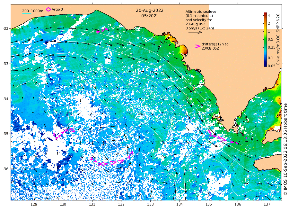Click longitude axis label 132
The width and height of the screenshot is (289, 211).
tap(121, 204)
